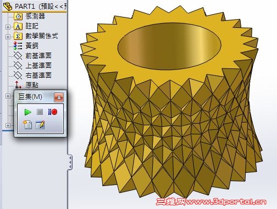Click the 巨集(M) toolbar title bar

35,97
